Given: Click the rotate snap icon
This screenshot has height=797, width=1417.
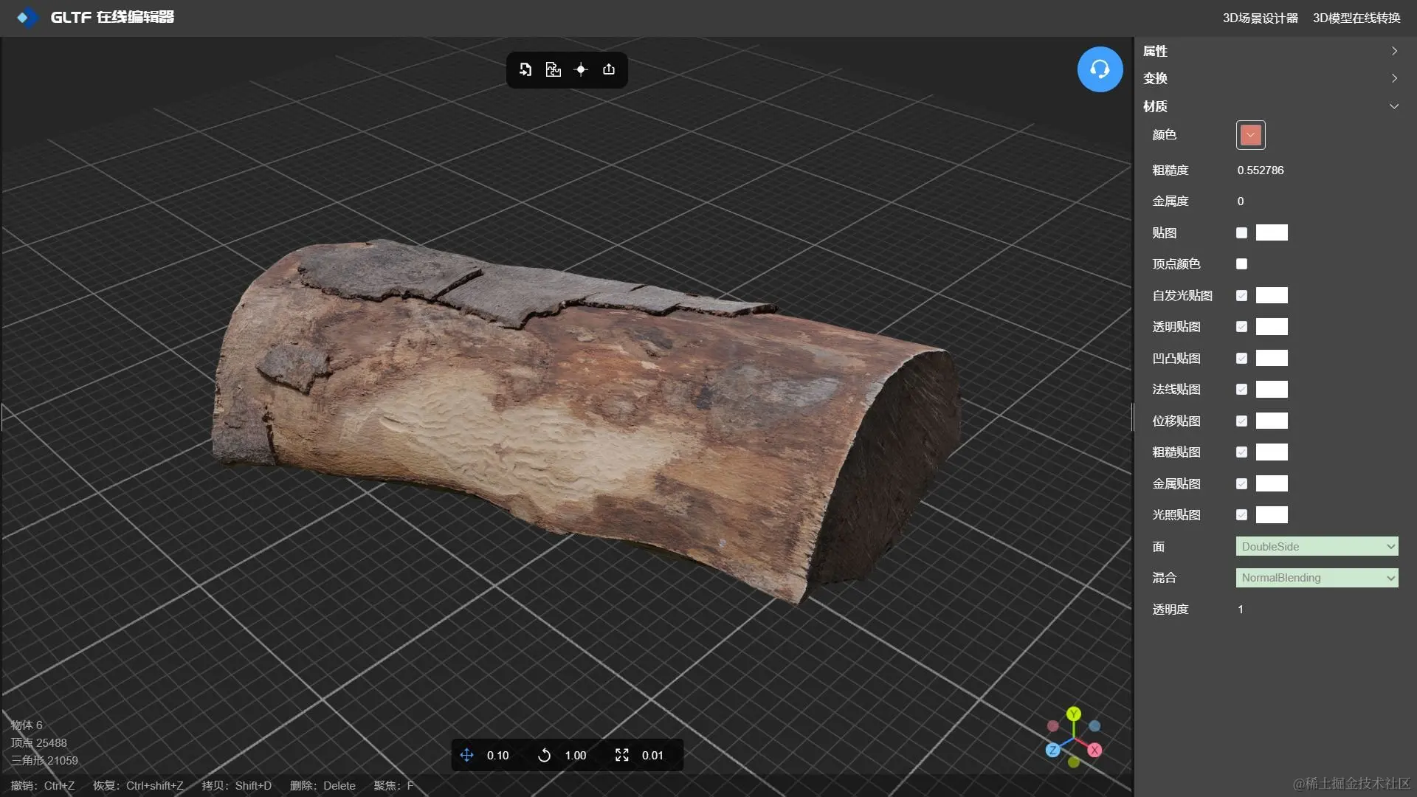Looking at the screenshot, I should (x=544, y=755).
